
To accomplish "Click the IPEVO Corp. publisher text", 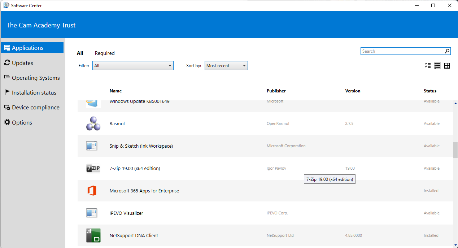I will point(277,213).
